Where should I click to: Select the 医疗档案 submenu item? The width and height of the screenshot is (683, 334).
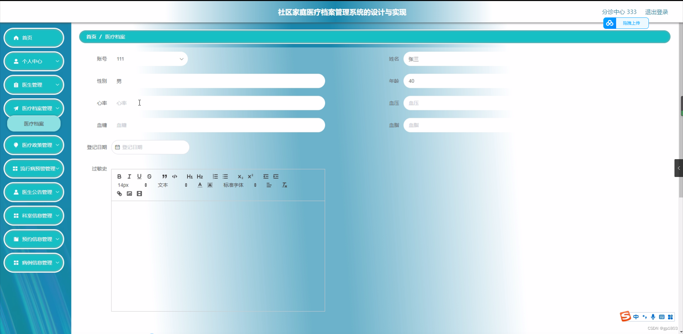34,124
